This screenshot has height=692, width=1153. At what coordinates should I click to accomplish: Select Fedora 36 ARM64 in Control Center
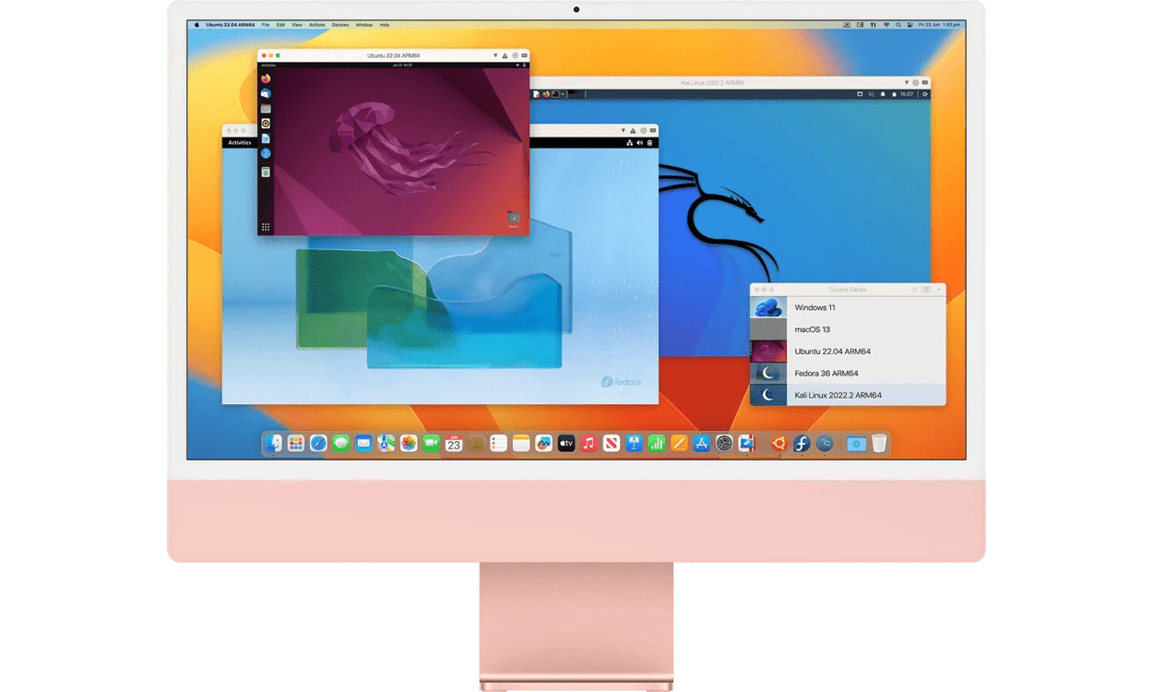[848, 374]
